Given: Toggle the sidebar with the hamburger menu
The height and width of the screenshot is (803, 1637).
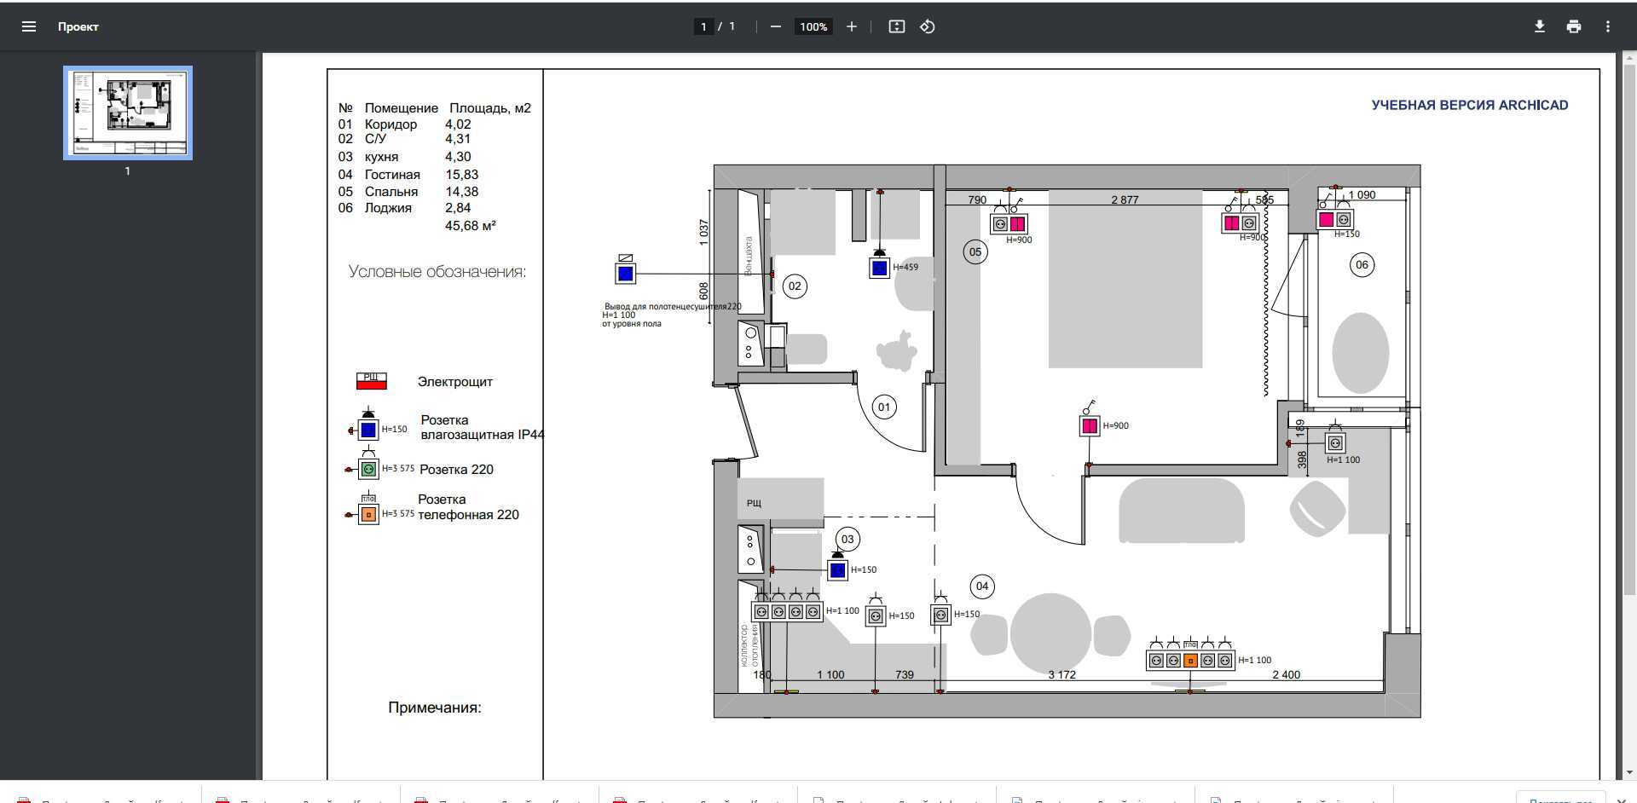Looking at the screenshot, I should coord(28,26).
